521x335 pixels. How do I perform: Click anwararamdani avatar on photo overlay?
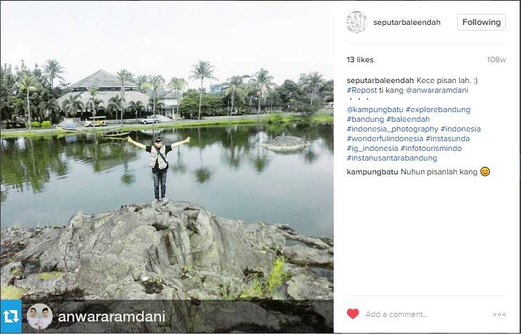coord(40,316)
